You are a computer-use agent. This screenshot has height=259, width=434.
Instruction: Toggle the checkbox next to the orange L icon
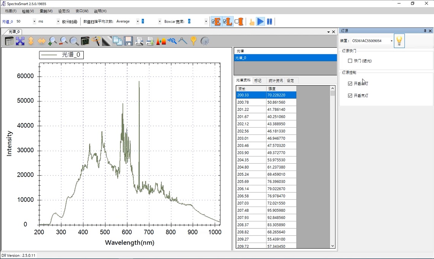tap(225, 22)
